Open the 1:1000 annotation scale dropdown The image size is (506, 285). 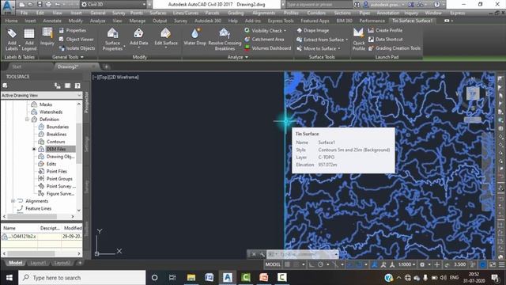point(406,264)
